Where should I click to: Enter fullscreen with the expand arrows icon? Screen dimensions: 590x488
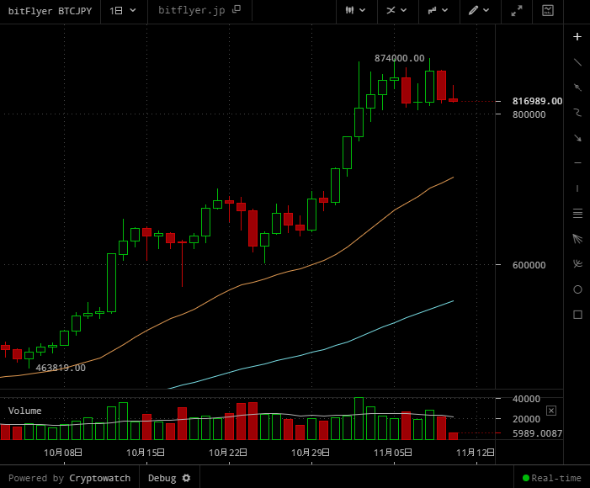click(x=517, y=10)
